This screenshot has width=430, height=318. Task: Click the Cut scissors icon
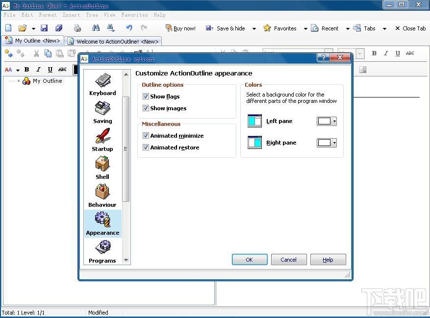coord(36,53)
